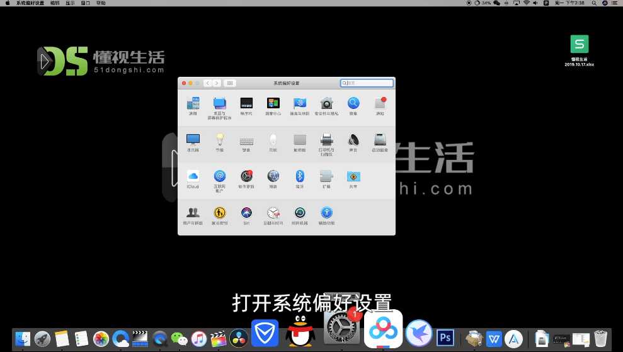The width and height of the screenshot is (623, 352).
Task: Click the menu bar clock 下午2:38
Action: tap(569, 3)
